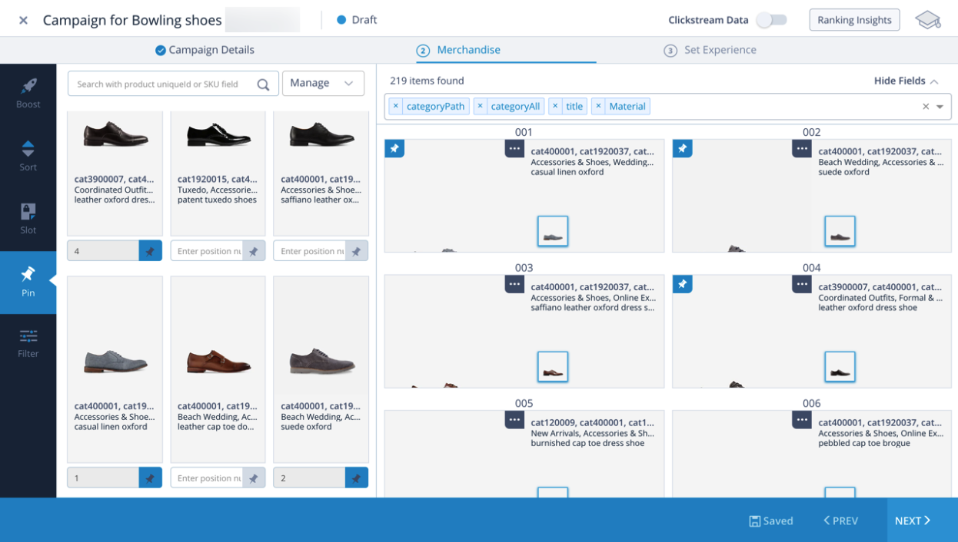
Task: Click the pin badge on item 001
Action: coord(394,148)
